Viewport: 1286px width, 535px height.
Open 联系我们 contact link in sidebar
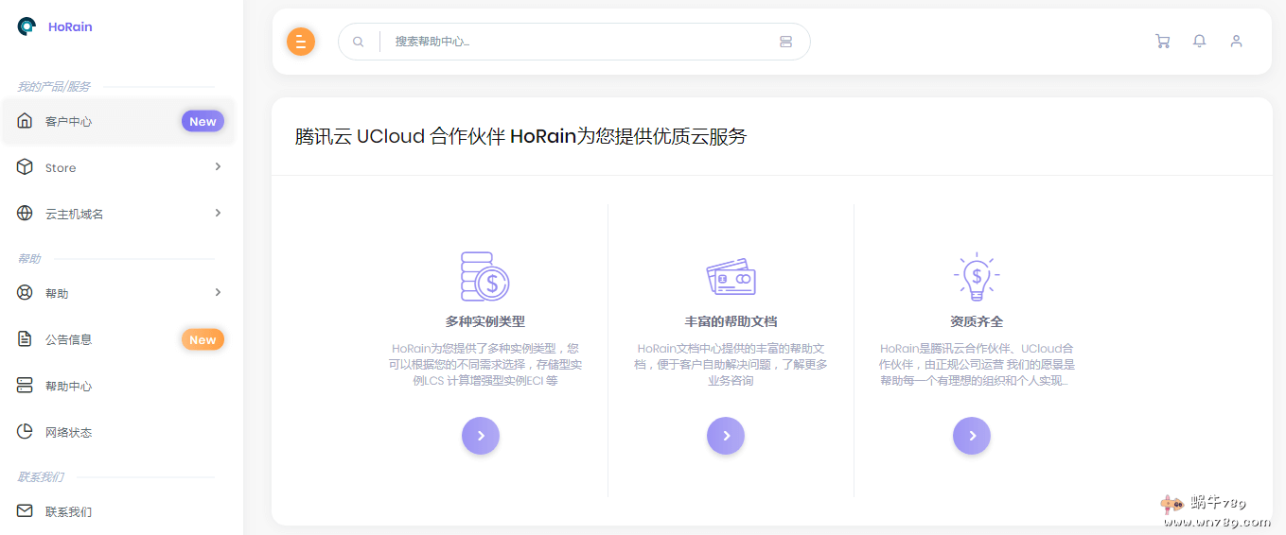68,512
